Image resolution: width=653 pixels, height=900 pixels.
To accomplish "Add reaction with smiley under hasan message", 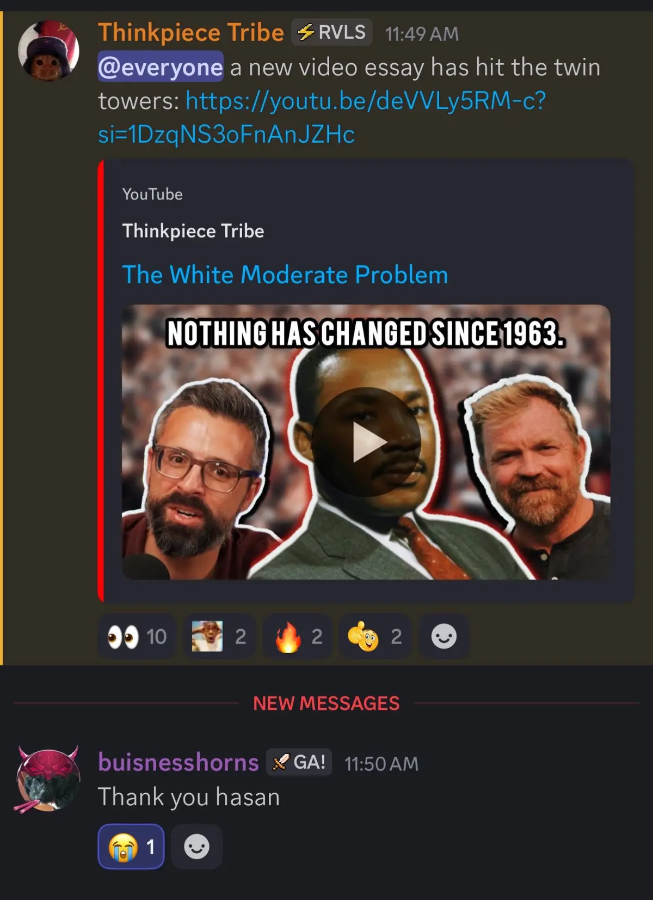I will pos(196,847).
